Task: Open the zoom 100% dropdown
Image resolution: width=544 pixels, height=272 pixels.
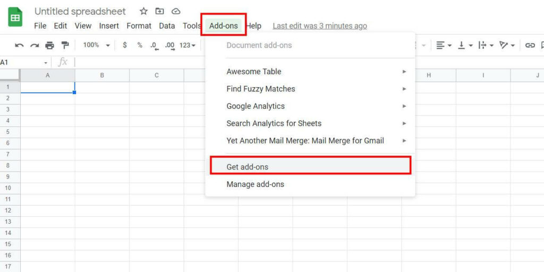Action: pos(97,45)
